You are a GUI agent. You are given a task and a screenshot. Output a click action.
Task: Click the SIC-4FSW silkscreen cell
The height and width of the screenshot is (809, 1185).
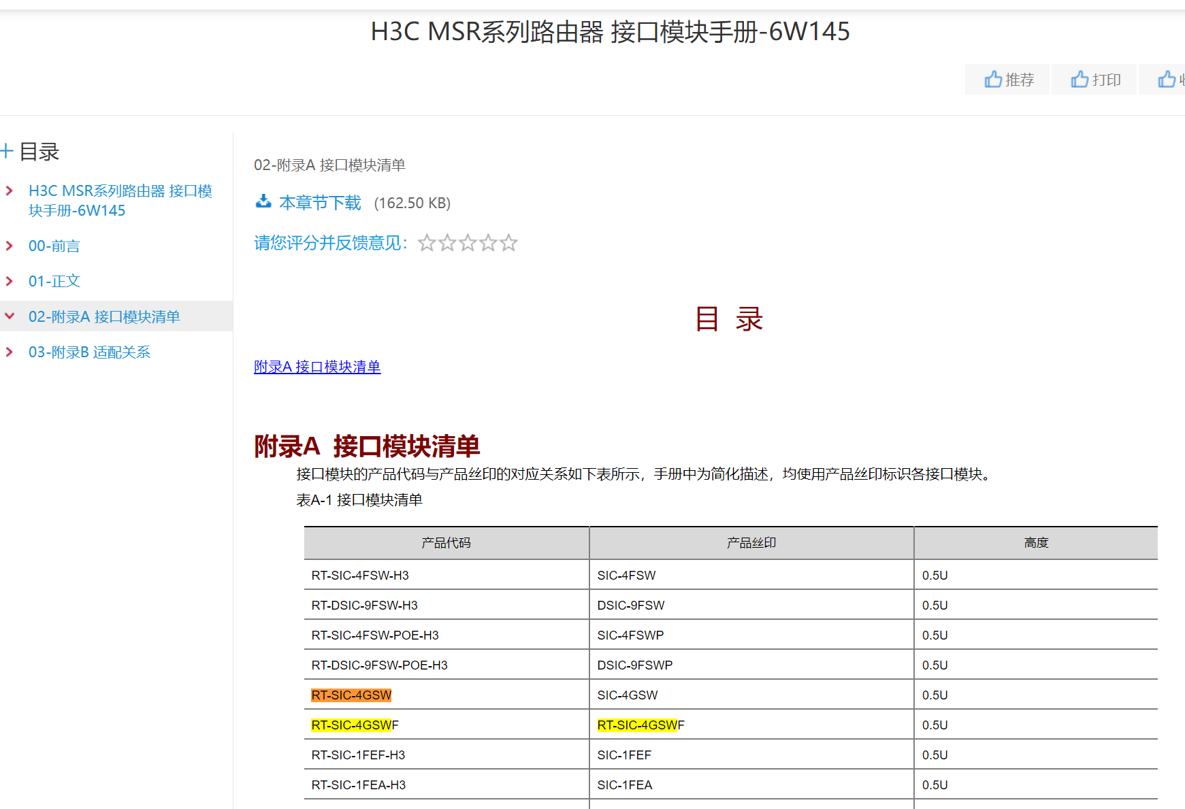click(x=751, y=575)
